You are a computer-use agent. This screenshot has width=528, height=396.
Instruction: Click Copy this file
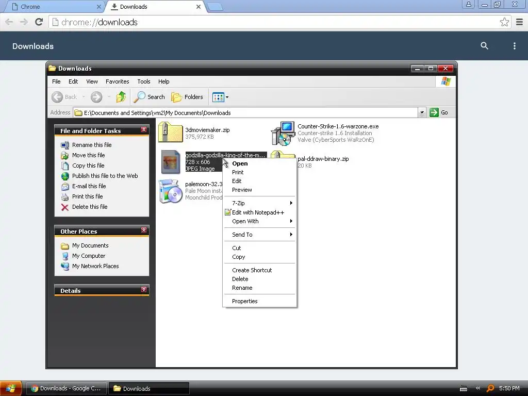[88, 166]
